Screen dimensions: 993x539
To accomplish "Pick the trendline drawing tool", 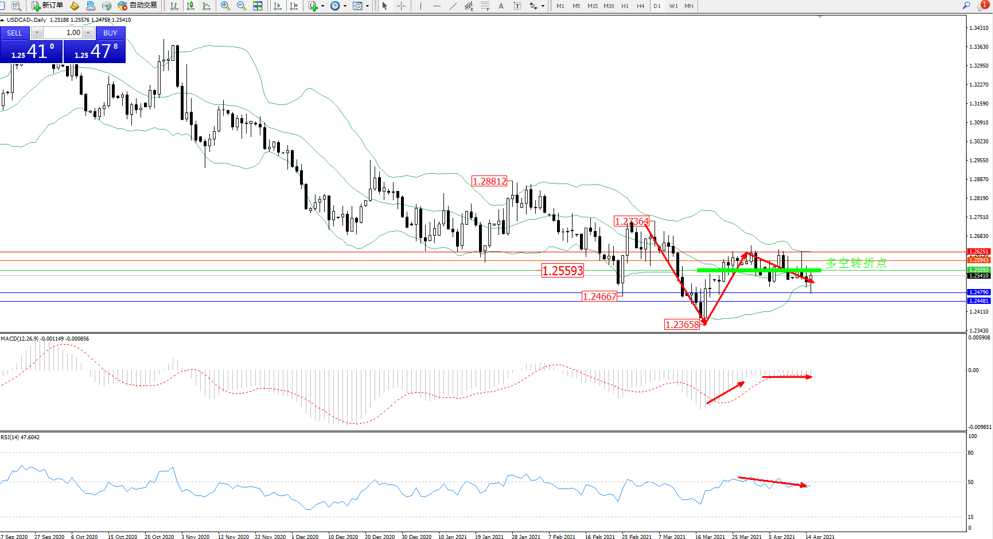I will [x=453, y=6].
